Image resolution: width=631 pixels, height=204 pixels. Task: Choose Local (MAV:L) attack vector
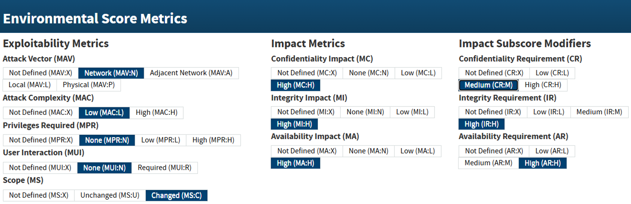point(30,85)
